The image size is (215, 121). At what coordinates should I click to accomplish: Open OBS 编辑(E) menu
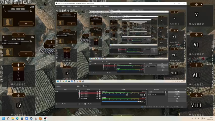tap(63, 6)
